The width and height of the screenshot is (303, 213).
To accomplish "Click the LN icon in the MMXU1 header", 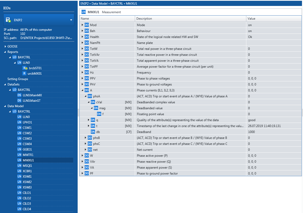I will [x=84, y=12].
